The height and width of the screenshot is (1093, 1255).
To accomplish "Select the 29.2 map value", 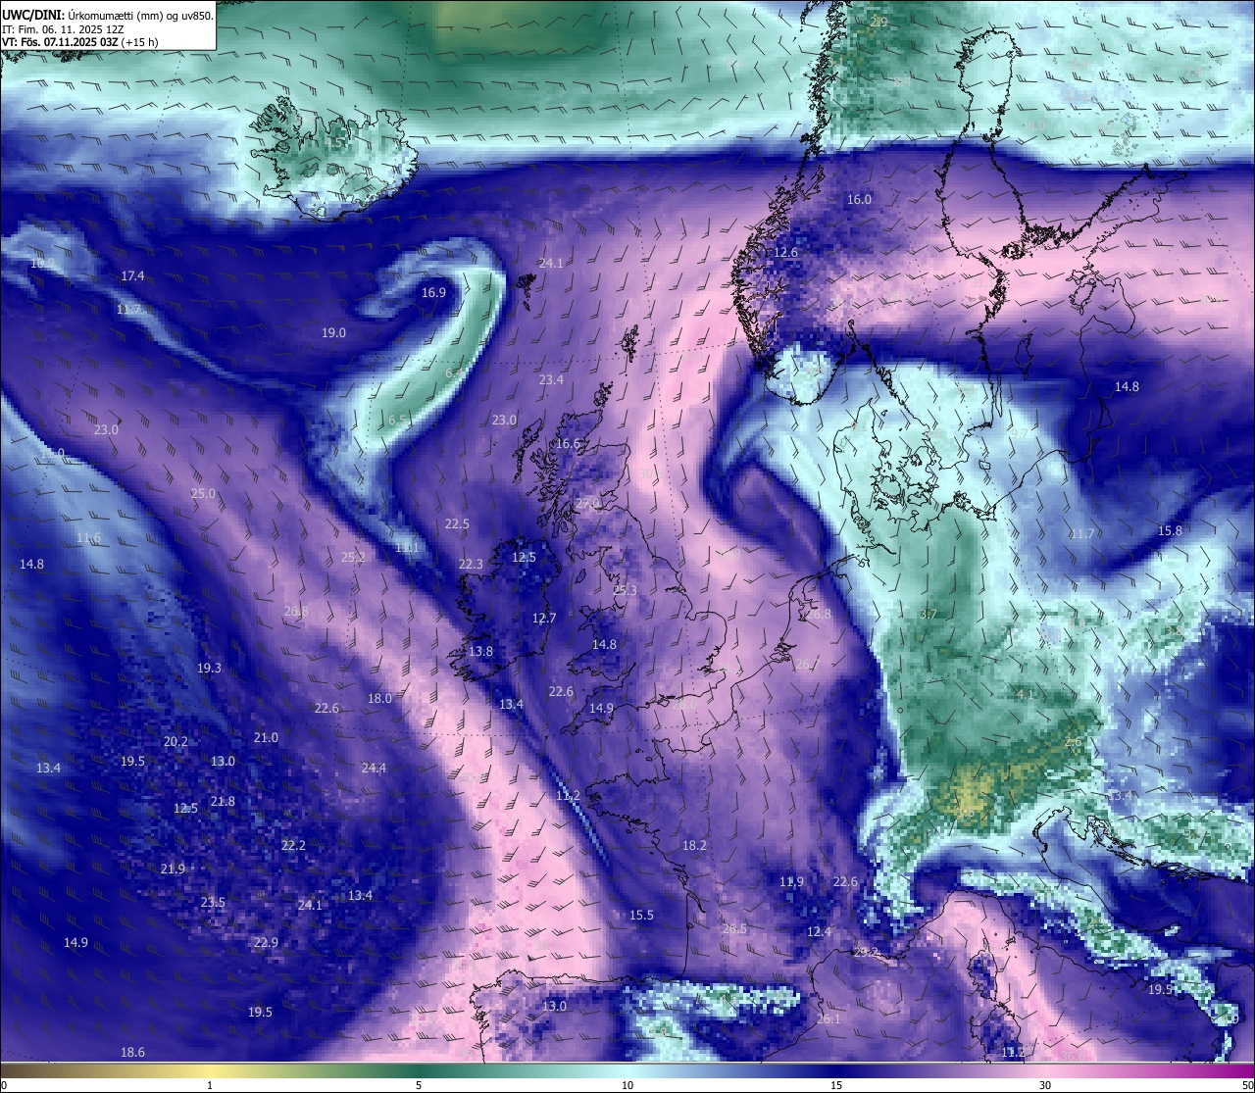I will pos(867,952).
